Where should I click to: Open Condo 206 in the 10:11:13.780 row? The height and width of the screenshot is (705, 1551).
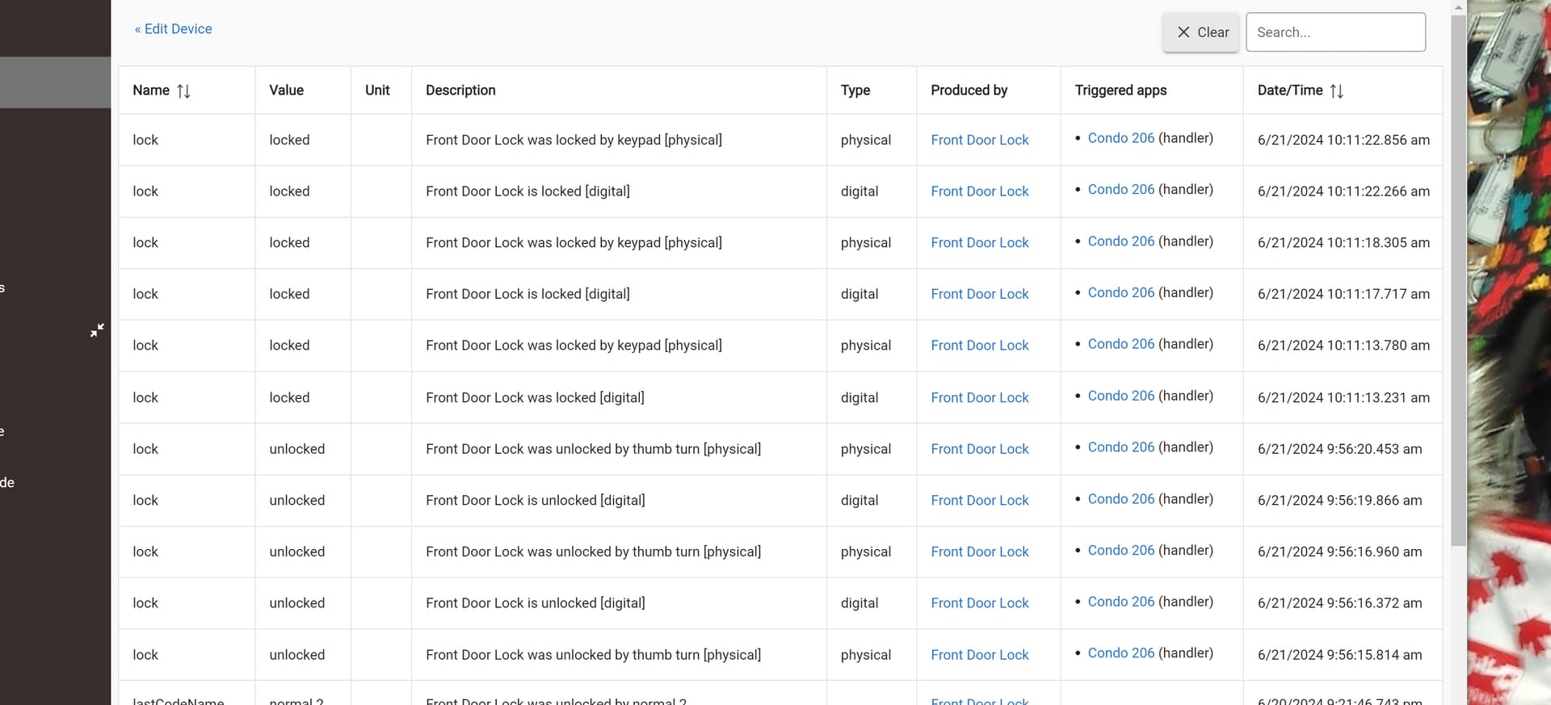tap(1120, 344)
